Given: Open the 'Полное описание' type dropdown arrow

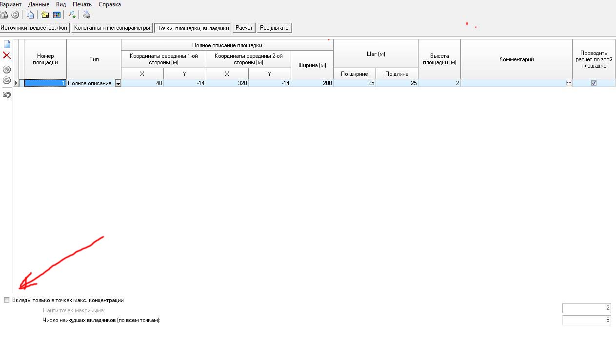Looking at the screenshot, I should [x=118, y=84].
